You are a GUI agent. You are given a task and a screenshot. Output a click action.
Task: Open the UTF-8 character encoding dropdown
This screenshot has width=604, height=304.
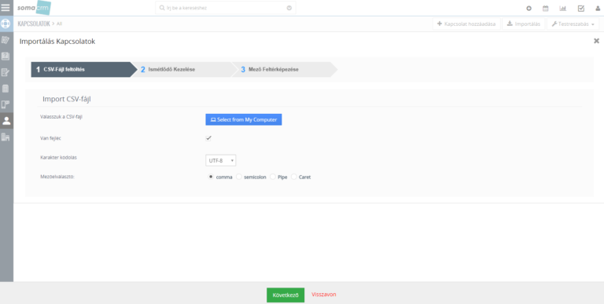(x=220, y=160)
